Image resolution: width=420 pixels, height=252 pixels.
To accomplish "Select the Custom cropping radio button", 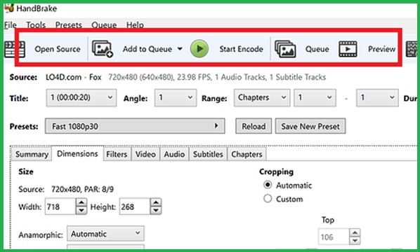I will click(x=268, y=199).
